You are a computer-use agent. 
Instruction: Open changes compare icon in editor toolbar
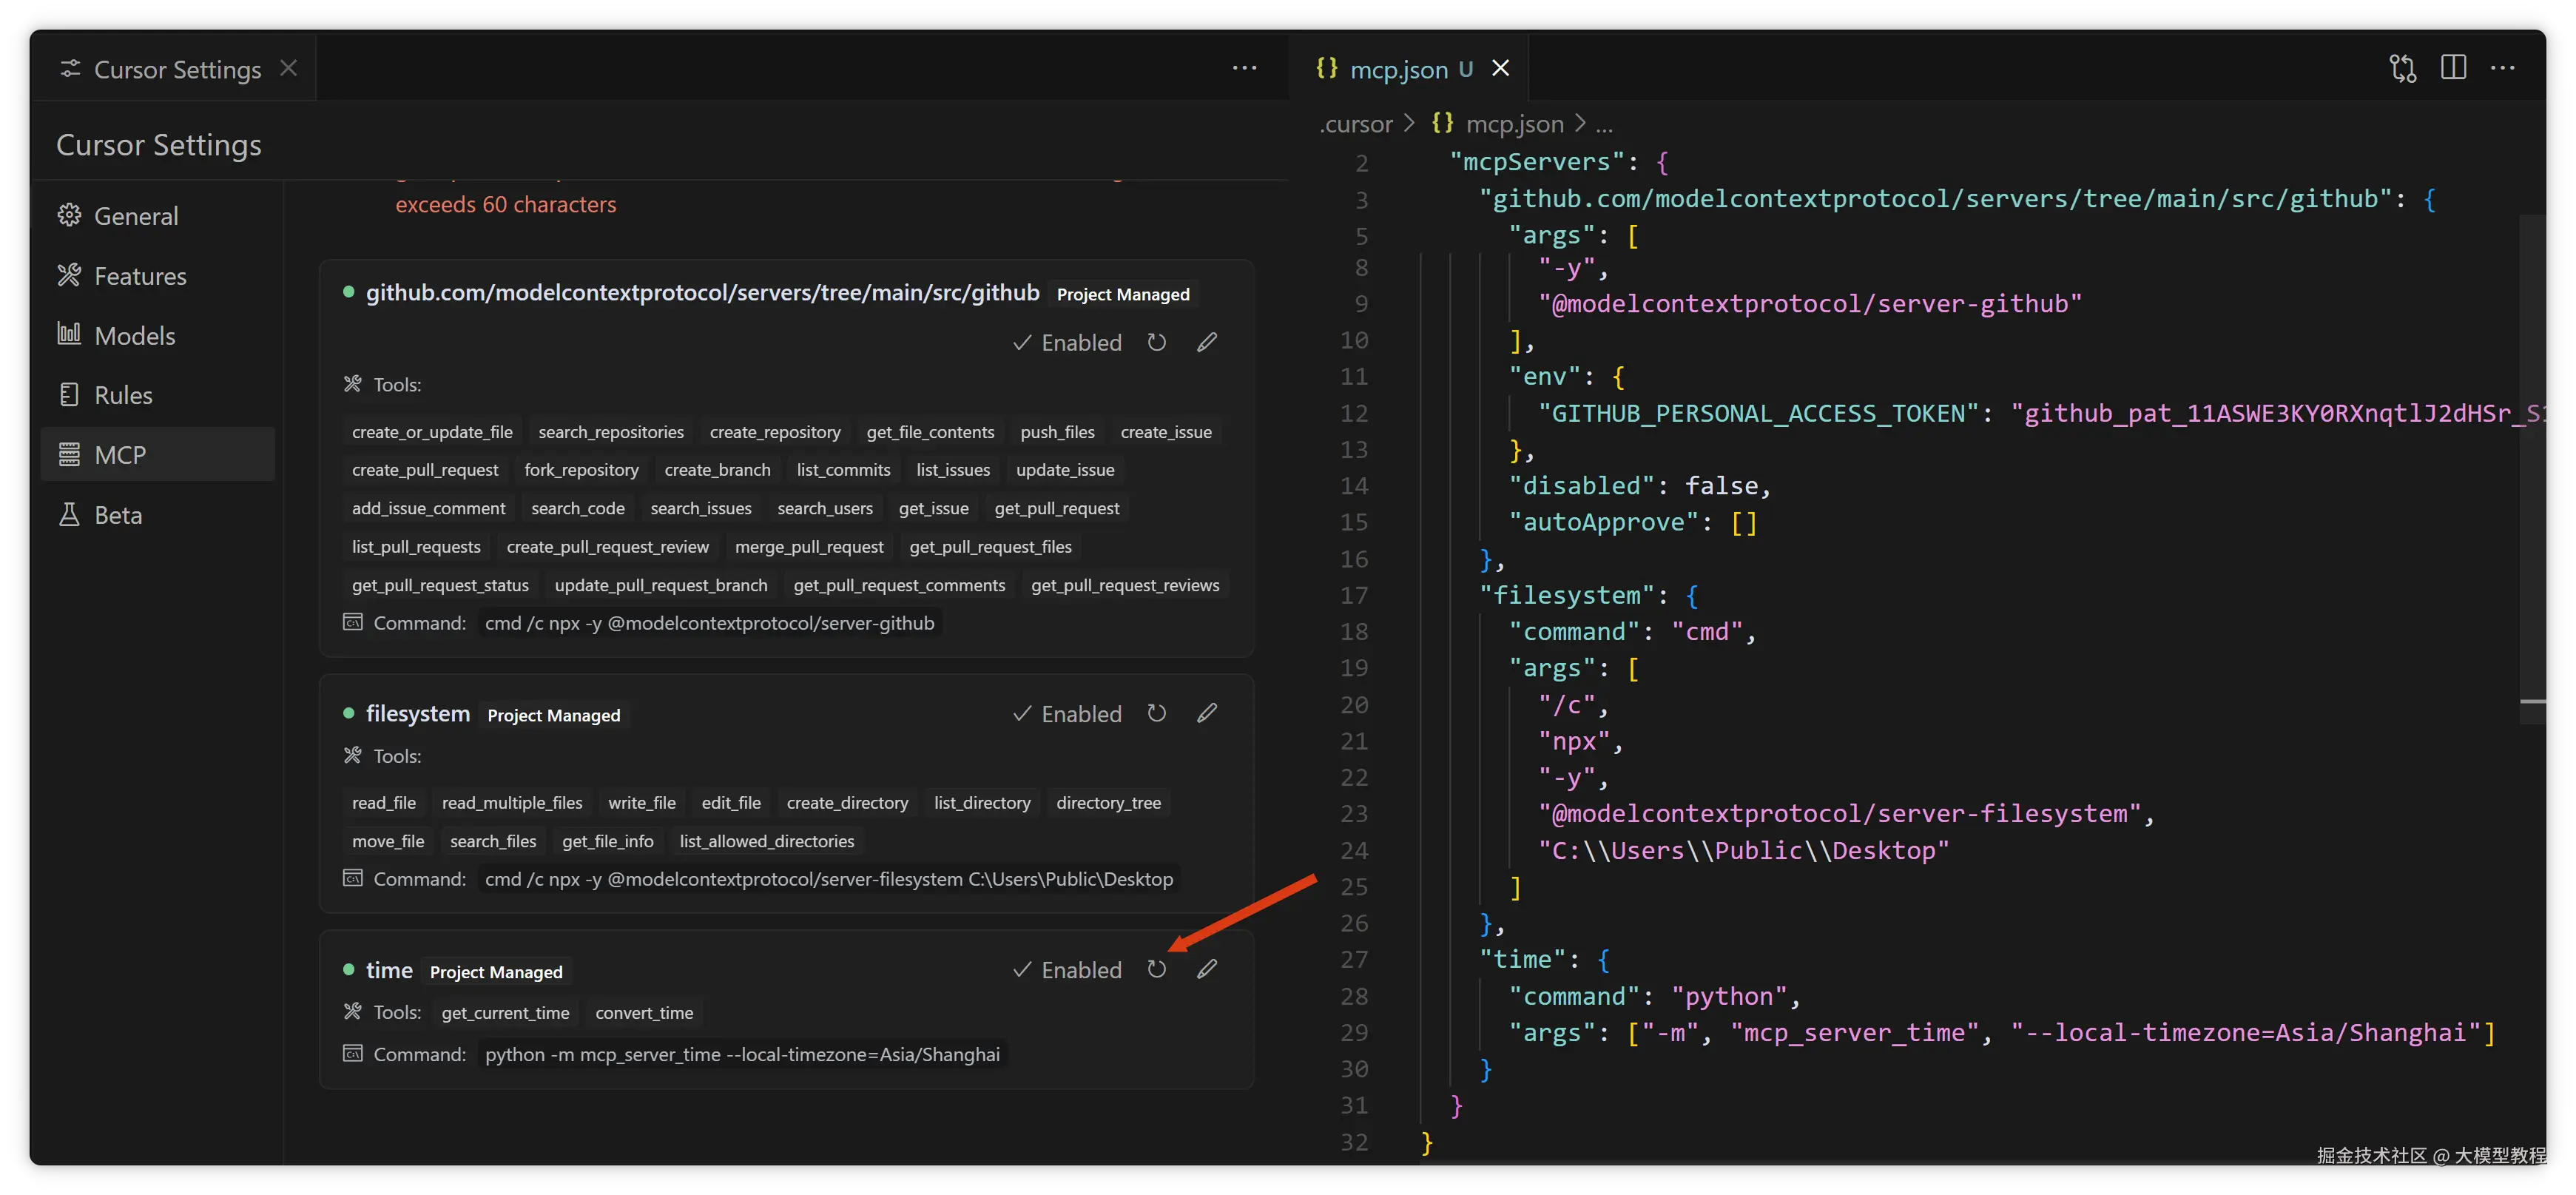click(x=2402, y=68)
